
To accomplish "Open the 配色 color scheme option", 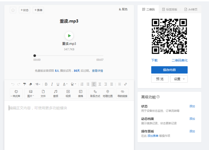I will click(x=123, y=9).
